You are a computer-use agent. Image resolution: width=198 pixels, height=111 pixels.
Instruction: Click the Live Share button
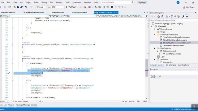[189, 7]
